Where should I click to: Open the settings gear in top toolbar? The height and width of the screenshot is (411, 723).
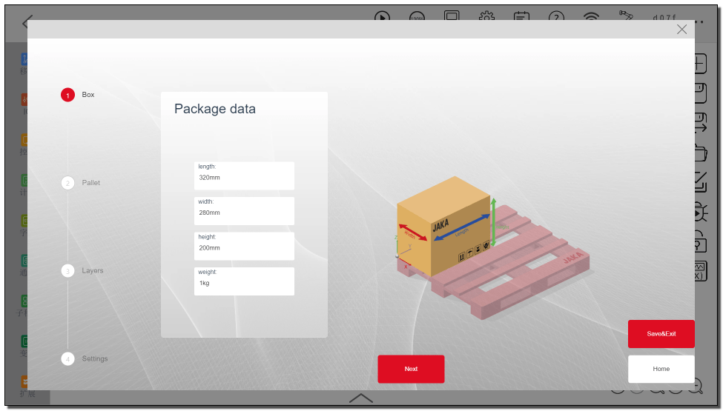pyautogui.click(x=486, y=16)
